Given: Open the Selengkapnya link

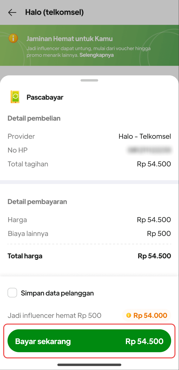Looking at the screenshot, I should 97,55.
